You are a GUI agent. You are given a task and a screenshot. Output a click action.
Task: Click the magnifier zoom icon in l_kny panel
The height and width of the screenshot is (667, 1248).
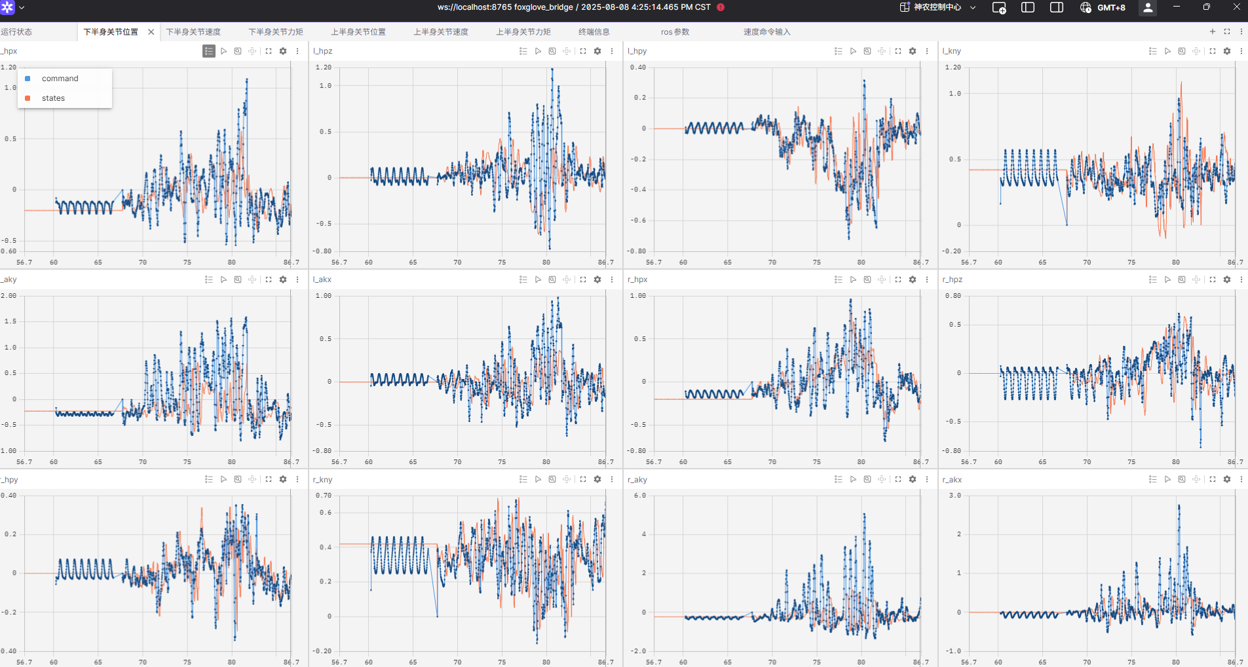[1182, 51]
